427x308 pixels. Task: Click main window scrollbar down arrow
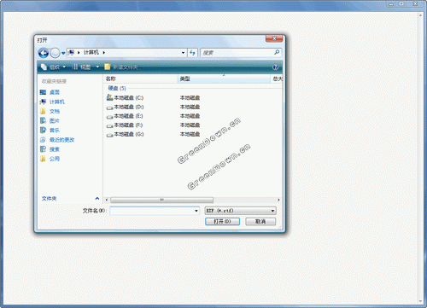tap(420, 301)
